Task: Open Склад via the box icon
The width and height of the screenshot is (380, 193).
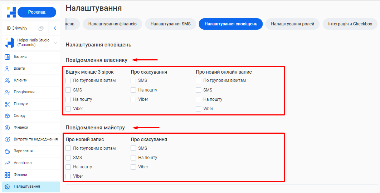Action: coord(7,116)
